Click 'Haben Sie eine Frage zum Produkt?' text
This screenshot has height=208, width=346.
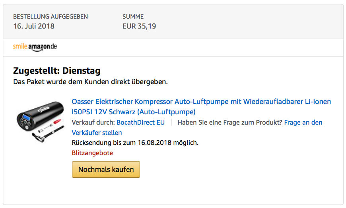point(230,122)
